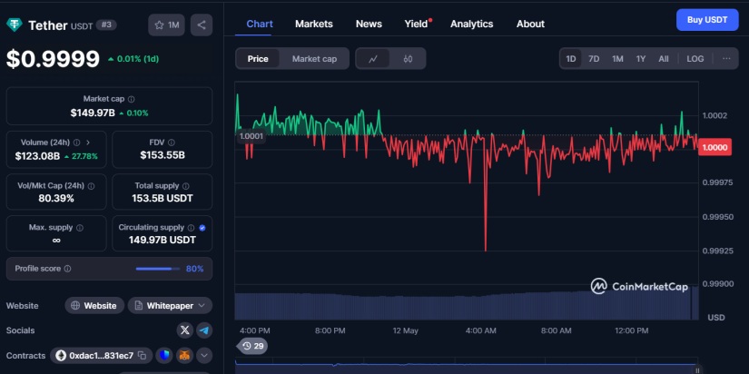Click the chart range navigator handle

pyautogui.click(x=698, y=370)
